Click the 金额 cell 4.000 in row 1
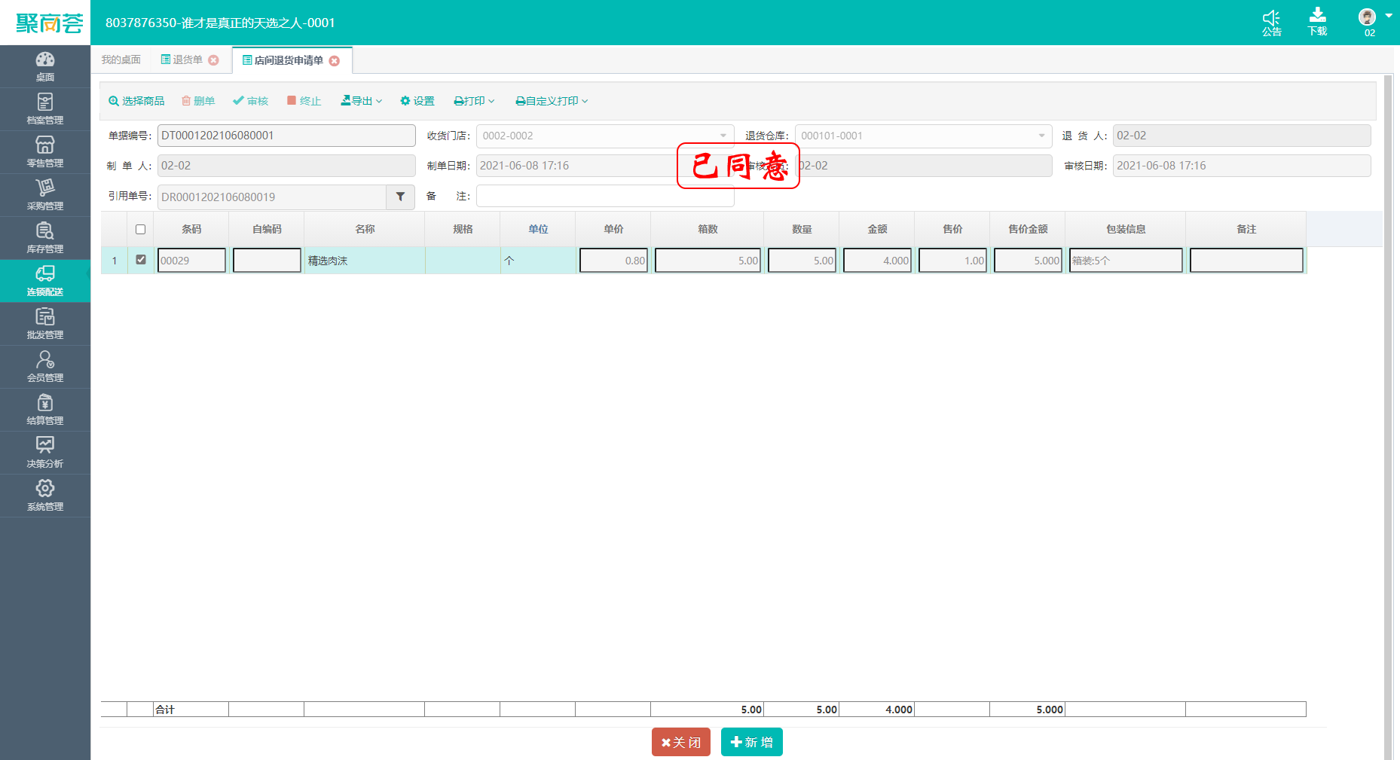The width and height of the screenshot is (1400, 760). coord(877,260)
